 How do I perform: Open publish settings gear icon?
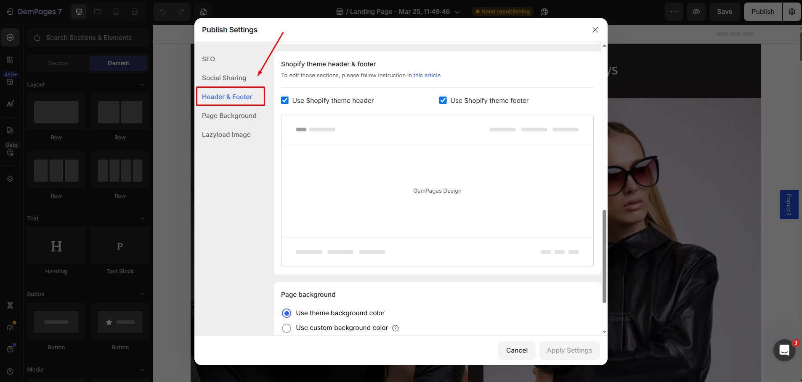(x=792, y=12)
